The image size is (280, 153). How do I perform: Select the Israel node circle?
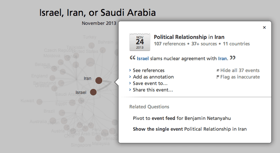pos(93,92)
